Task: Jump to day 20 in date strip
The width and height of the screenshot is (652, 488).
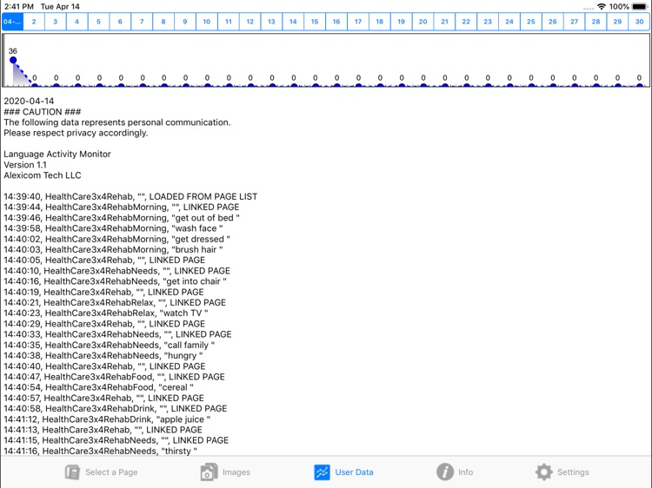Action: click(x=422, y=22)
